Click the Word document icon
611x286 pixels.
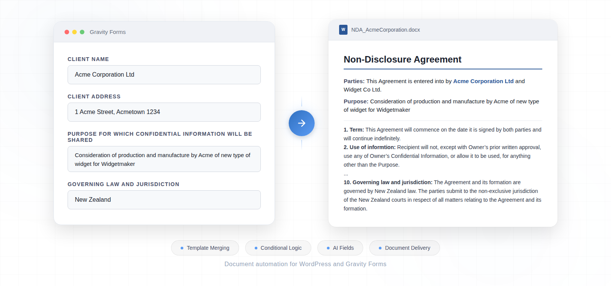[343, 30]
